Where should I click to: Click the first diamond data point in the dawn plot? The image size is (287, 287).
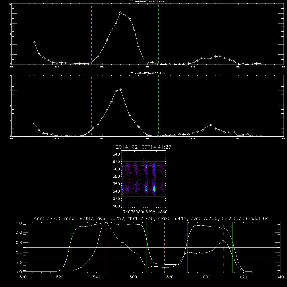click(x=34, y=42)
